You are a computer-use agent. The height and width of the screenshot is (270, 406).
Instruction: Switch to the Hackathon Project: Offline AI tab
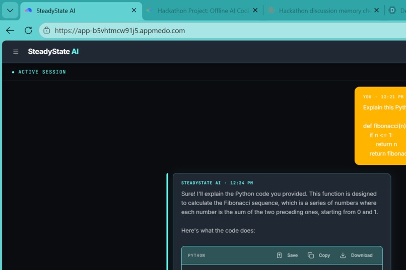pyautogui.click(x=202, y=11)
